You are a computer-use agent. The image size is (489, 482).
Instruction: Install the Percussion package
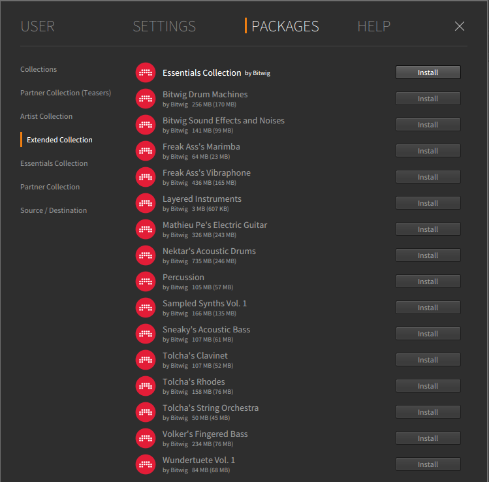pyautogui.click(x=428, y=281)
